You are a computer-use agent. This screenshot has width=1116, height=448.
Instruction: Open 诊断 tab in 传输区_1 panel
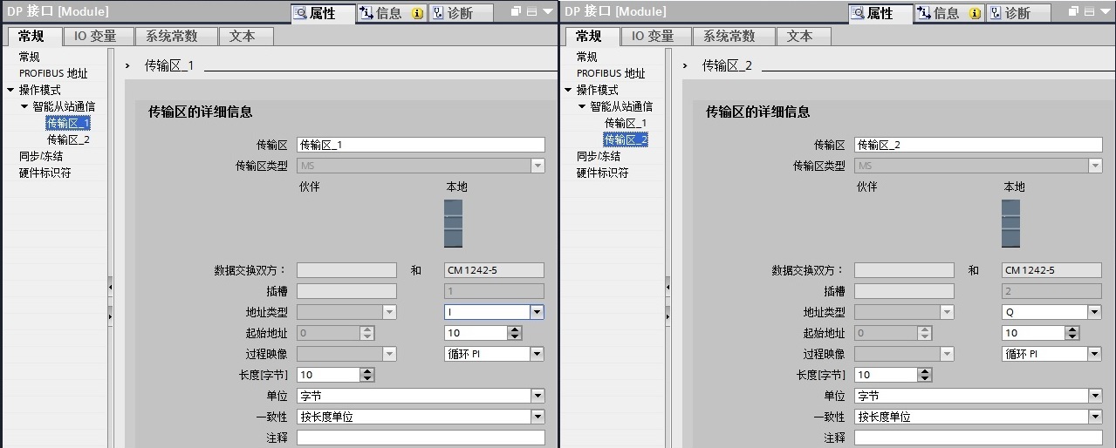click(x=460, y=13)
